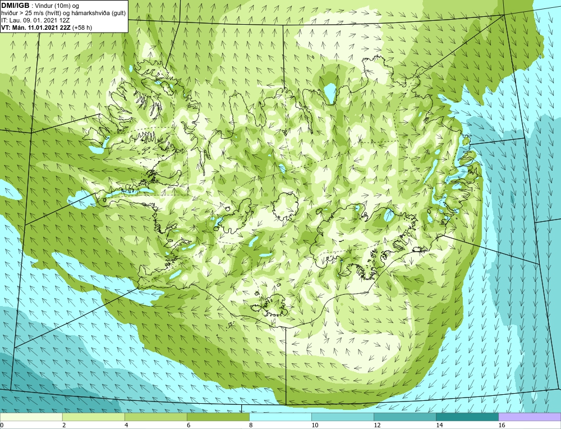This screenshot has height=429, width=561.
Task: Click the 0–2 m/s pale yellow legend swatch
Action: click(x=31, y=417)
